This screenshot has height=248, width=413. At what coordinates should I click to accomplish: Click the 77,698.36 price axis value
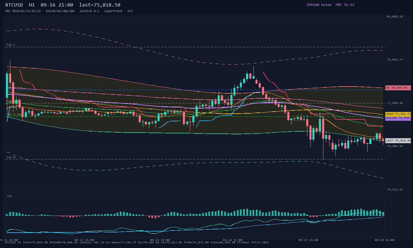pyautogui.click(x=395, y=103)
